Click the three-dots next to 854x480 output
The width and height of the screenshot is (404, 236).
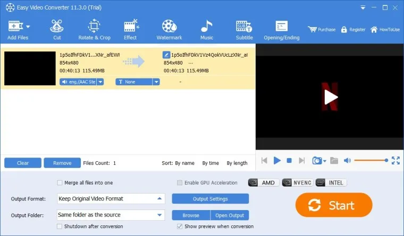191,63
